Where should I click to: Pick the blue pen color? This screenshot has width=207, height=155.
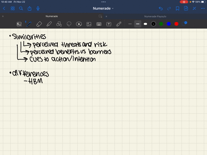point(169,24)
